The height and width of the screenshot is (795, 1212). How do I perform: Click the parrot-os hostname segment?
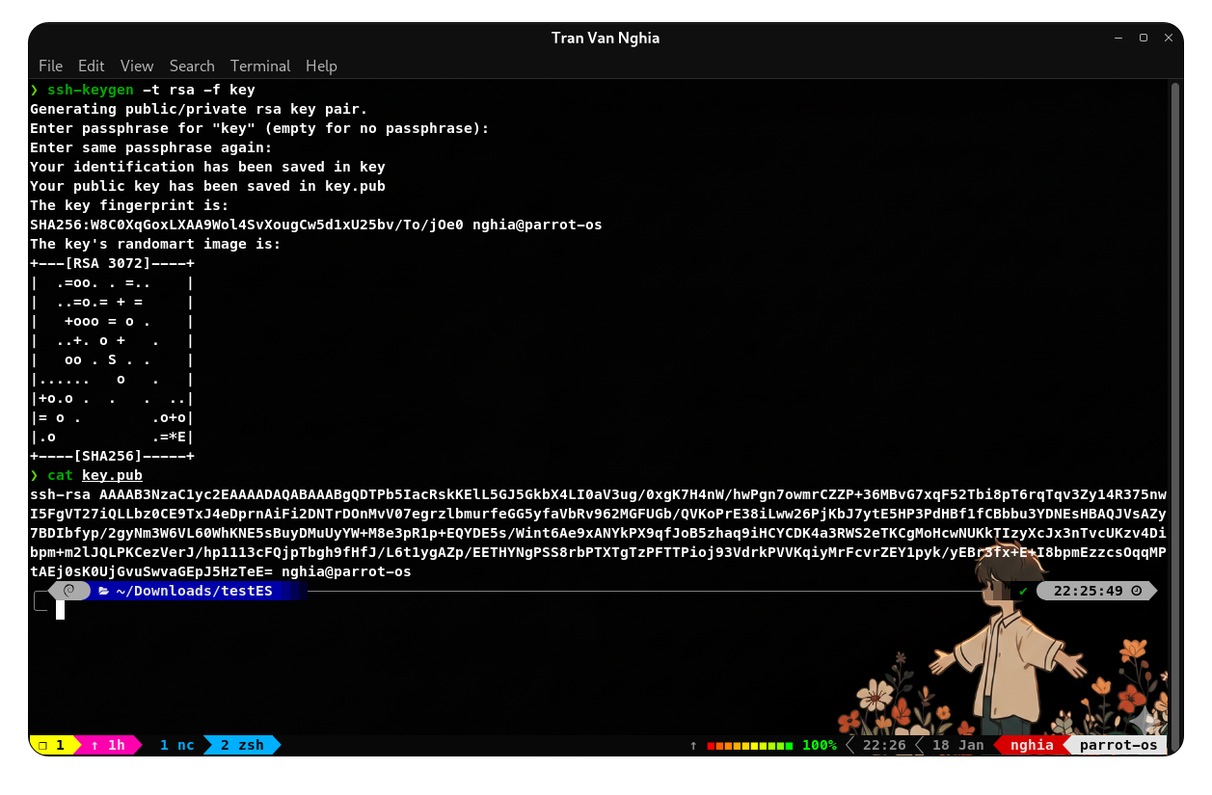click(x=1118, y=745)
